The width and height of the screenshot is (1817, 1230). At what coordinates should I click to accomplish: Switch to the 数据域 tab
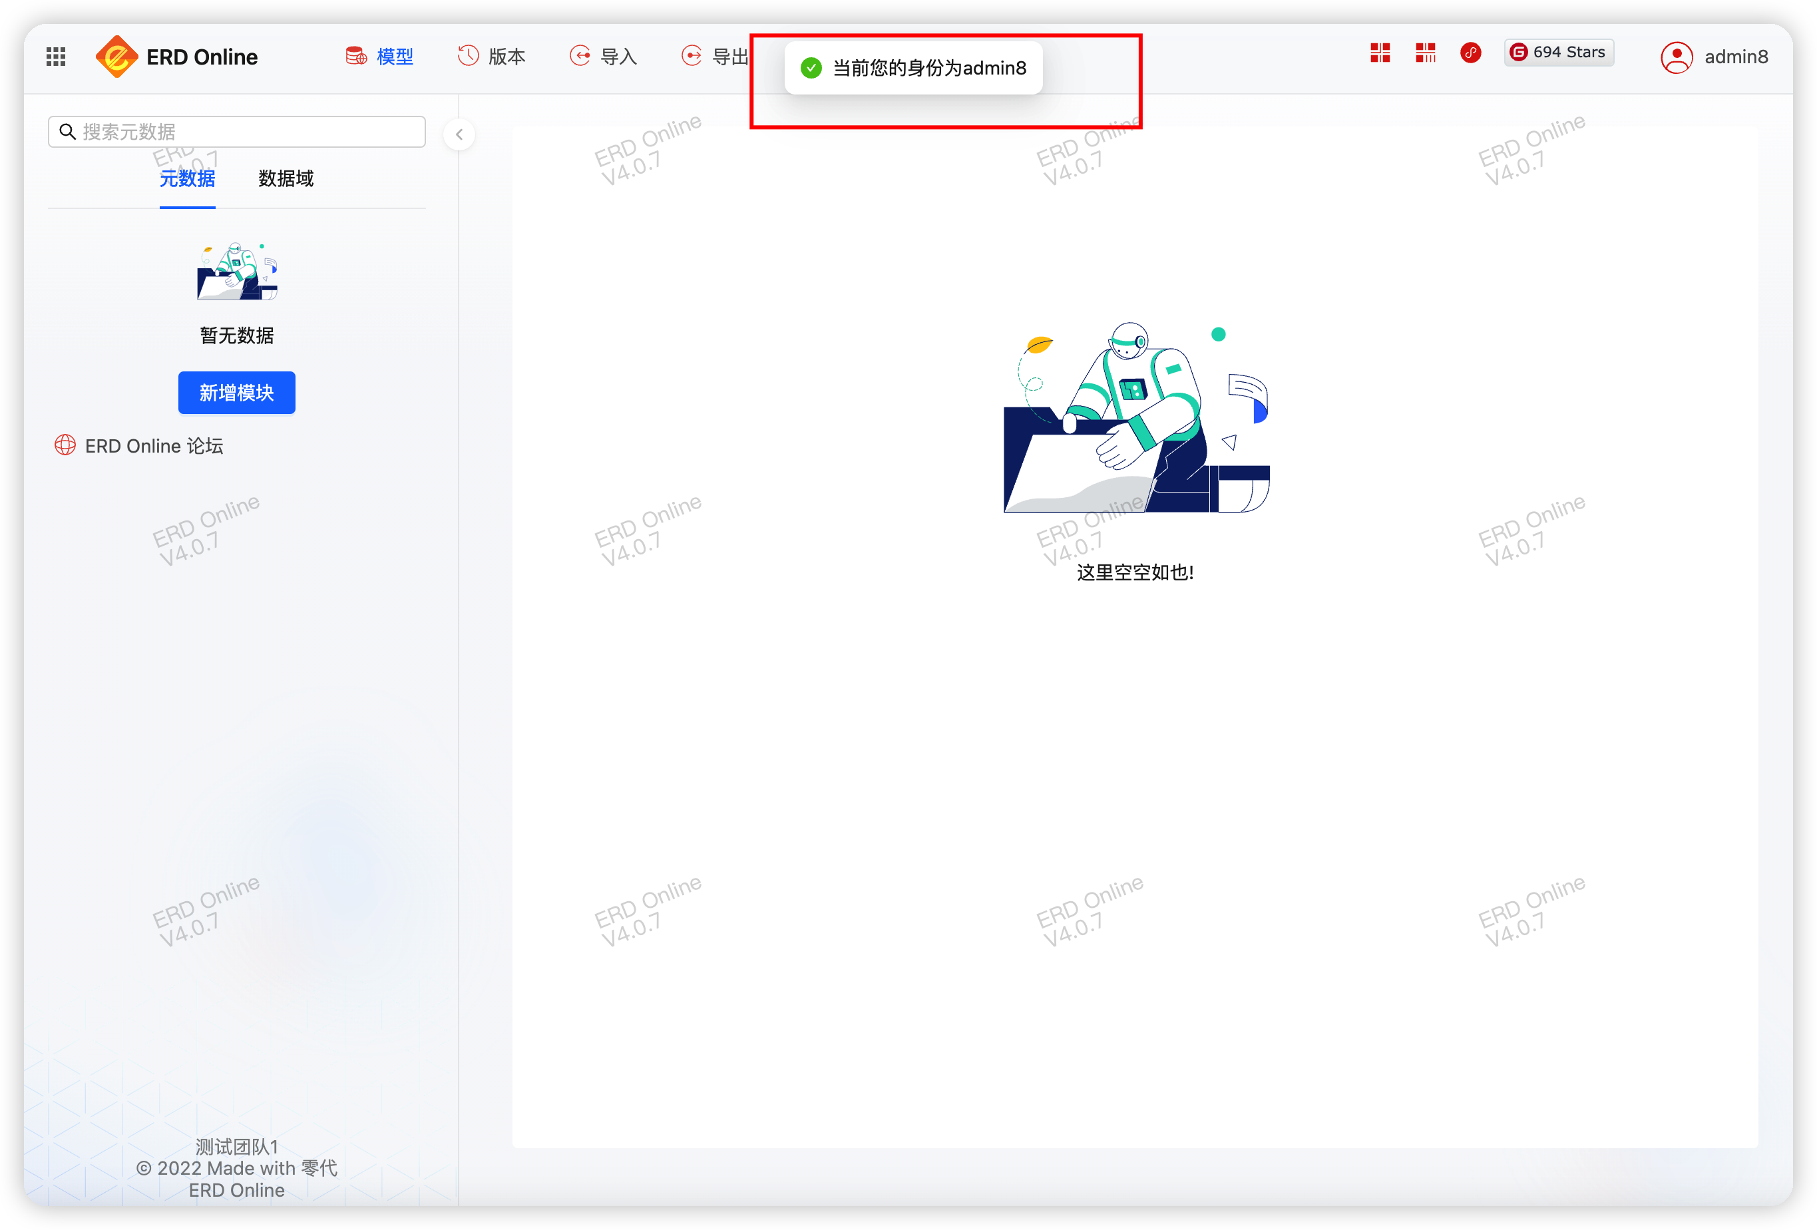click(x=286, y=178)
